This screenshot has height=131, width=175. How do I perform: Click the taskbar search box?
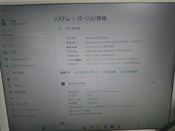64,128
